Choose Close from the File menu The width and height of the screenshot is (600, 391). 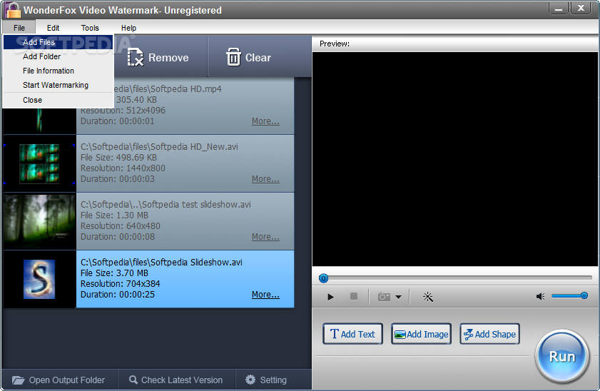59,100
